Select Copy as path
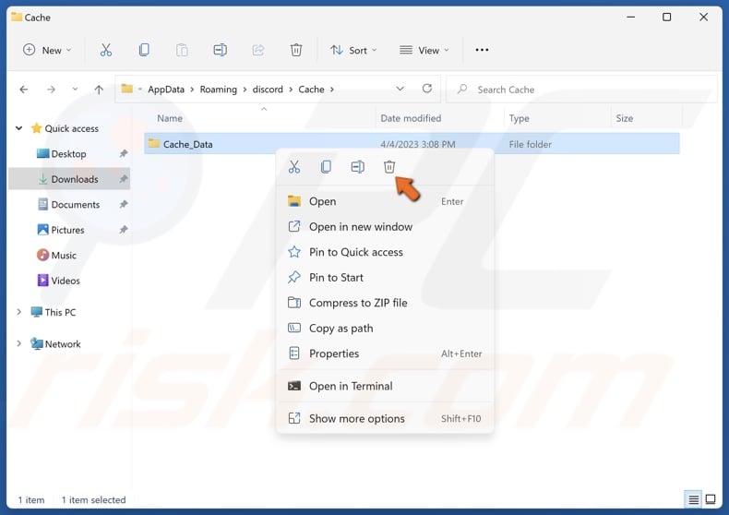Image resolution: width=729 pixels, height=515 pixels. coord(385,329)
